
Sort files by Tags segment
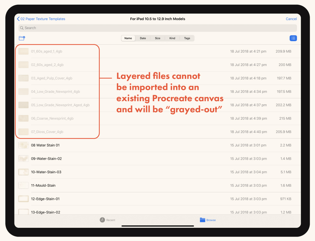click(187, 38)
